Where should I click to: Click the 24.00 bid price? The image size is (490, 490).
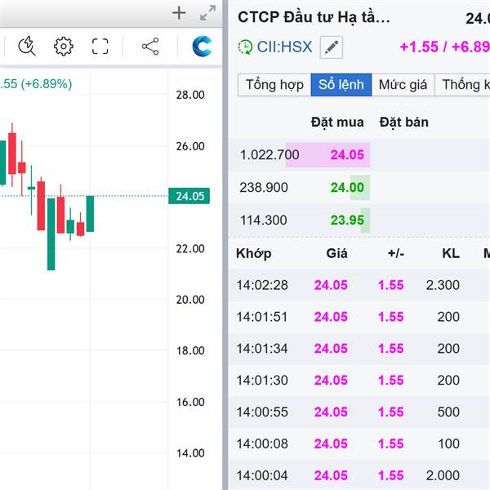tap(348, 187)
